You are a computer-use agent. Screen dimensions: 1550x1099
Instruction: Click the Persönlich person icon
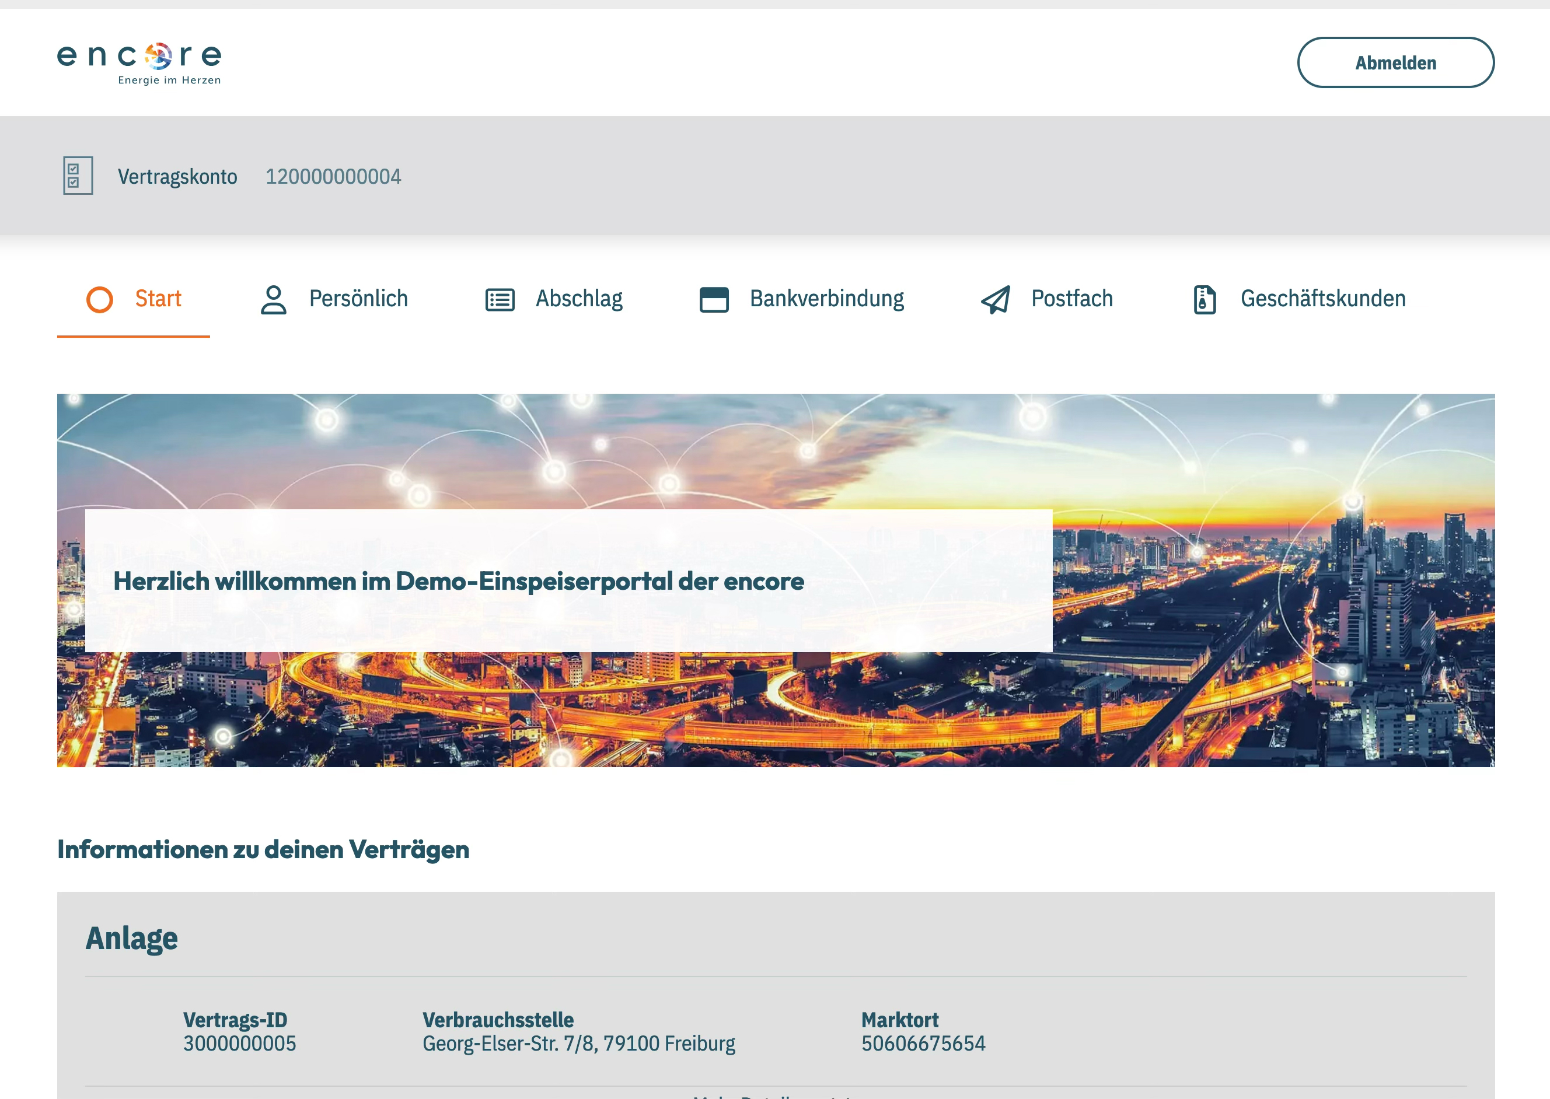coord(273,297)
